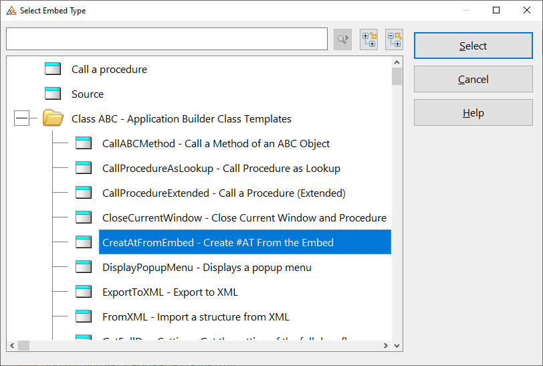Click the search text input field
The image size is (543, 366).
[167, 39]
